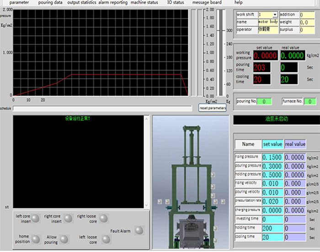Image resolution: width=320 pixels, height=252 pixels.
Task: Click the cooling time set value in table
Action: tap(272, 237)
